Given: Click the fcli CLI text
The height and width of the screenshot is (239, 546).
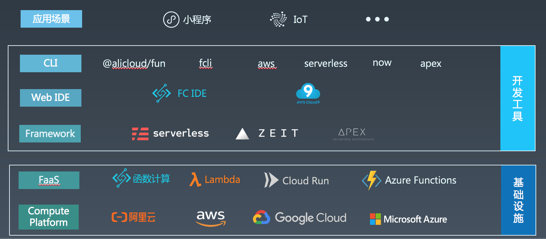Looking at the screenshot, I should pos(205,63).
